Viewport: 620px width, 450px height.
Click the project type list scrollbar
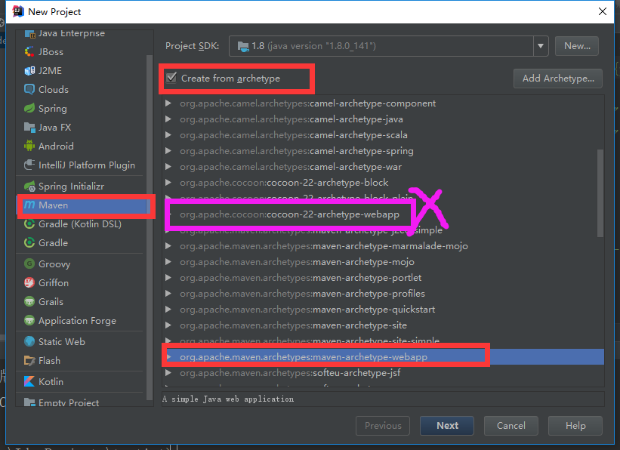tap(150, 227)
